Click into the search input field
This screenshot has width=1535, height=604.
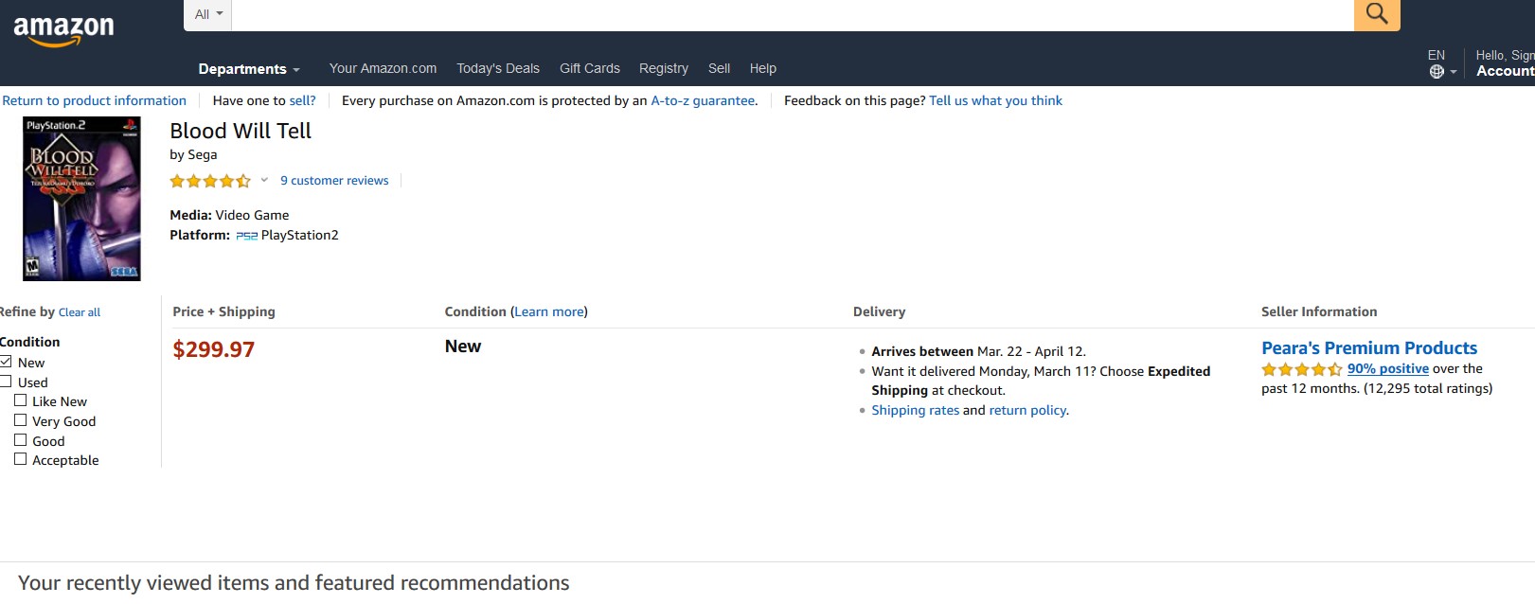pyautogui.click(x=793, y=14)
